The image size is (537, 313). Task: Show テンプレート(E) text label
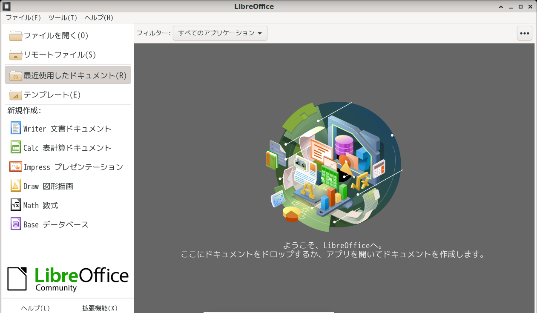(x=52, y=95)
